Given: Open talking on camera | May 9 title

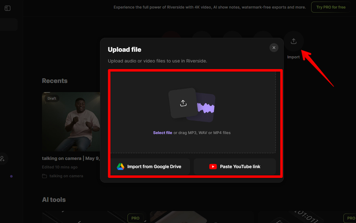Looking at the screenshot, I should click(x=71, y=158).
